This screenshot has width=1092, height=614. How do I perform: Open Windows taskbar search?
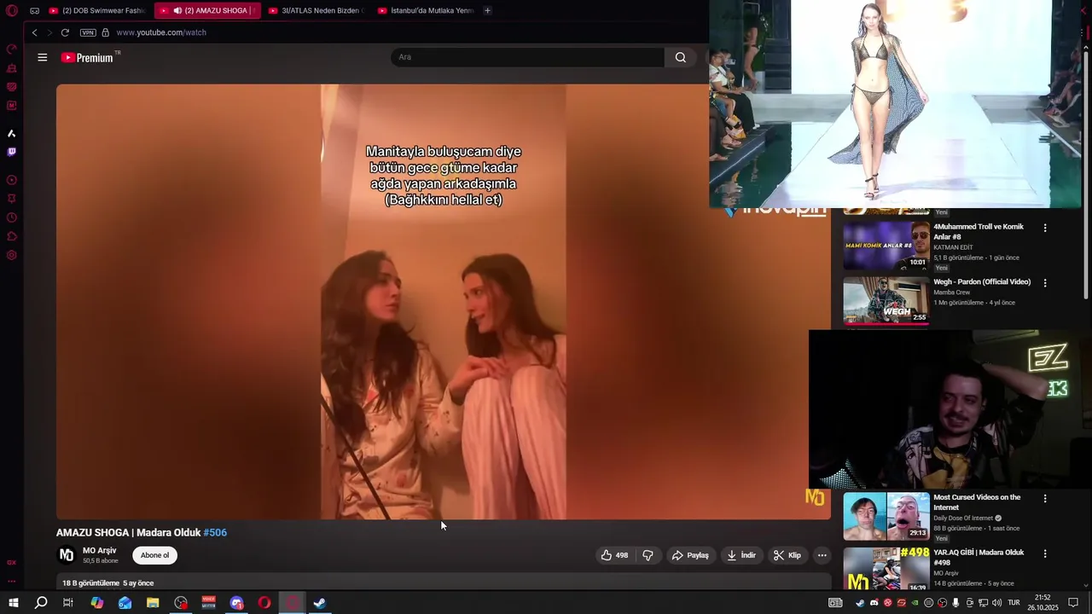click(41, 603)
